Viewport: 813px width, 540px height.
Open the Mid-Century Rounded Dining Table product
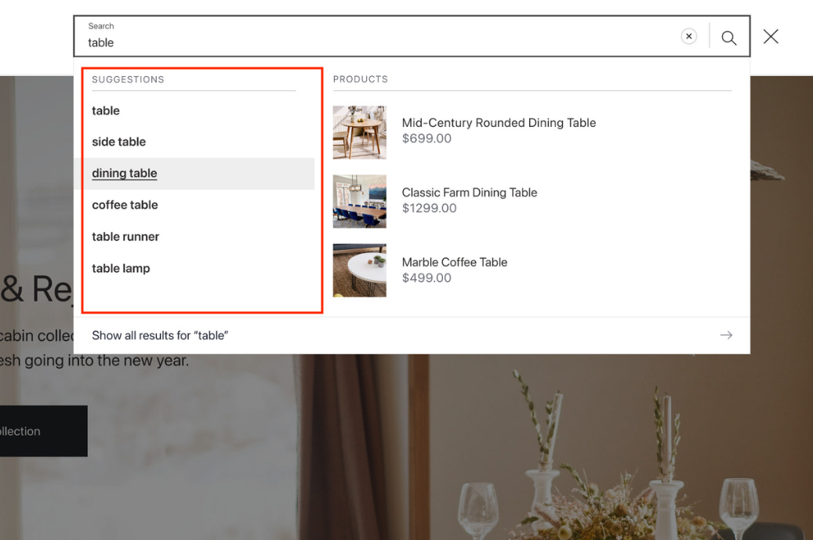[499, 122]
